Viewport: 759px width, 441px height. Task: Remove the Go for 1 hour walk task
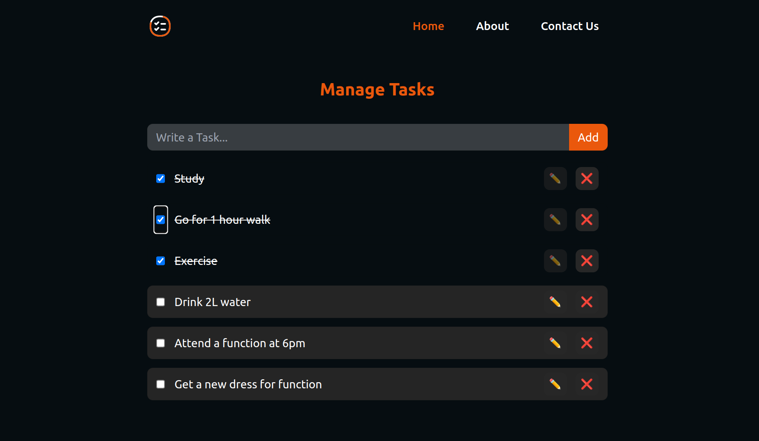587,220
